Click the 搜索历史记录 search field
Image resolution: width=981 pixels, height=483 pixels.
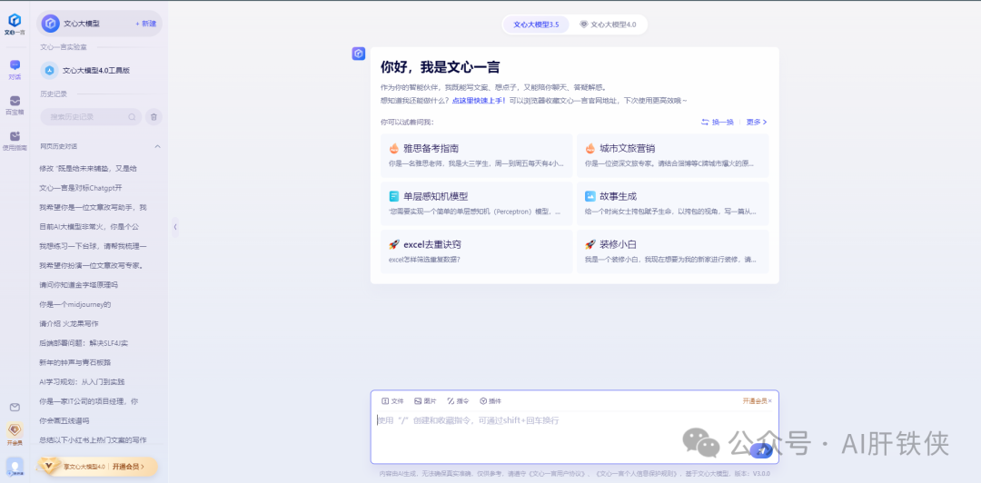coord(91,117)
